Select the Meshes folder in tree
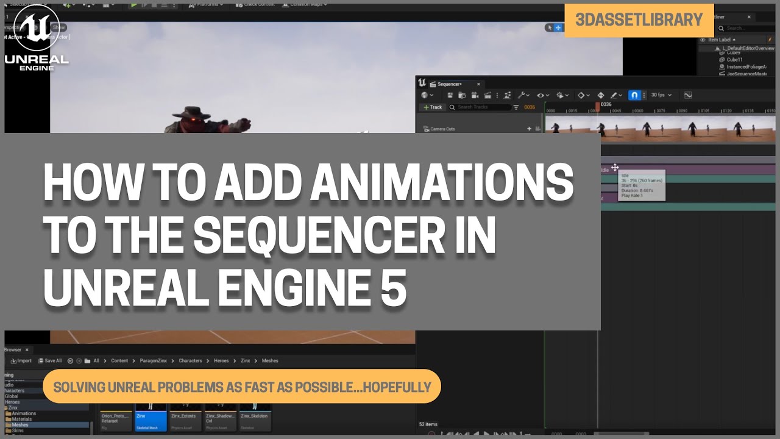 20,424
